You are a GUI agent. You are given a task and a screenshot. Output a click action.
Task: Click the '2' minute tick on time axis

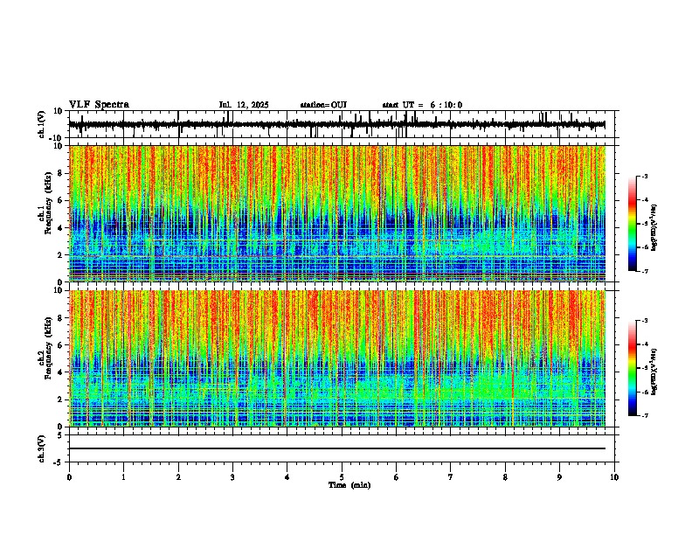[x=178, y=477]
